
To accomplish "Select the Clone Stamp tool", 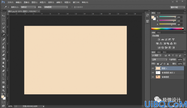I will tap(3, 47).
